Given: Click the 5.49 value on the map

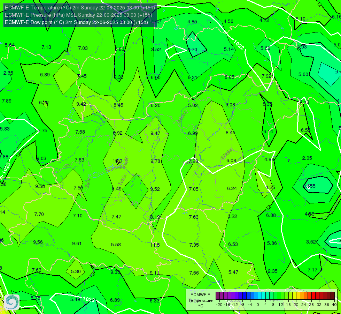Looking at the screenshot, I should (75, 299).
